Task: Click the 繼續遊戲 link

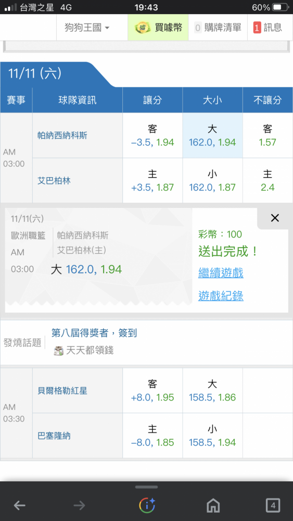Action: coord(221,273)
